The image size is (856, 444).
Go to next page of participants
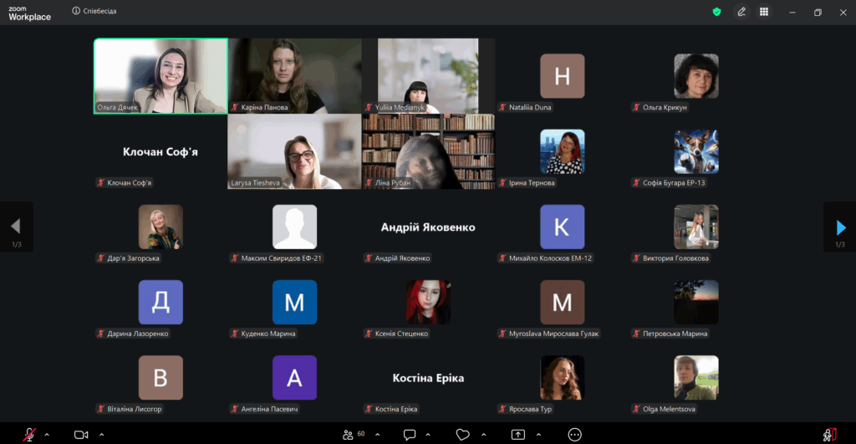pyautogui.click(x=840, y=227)
